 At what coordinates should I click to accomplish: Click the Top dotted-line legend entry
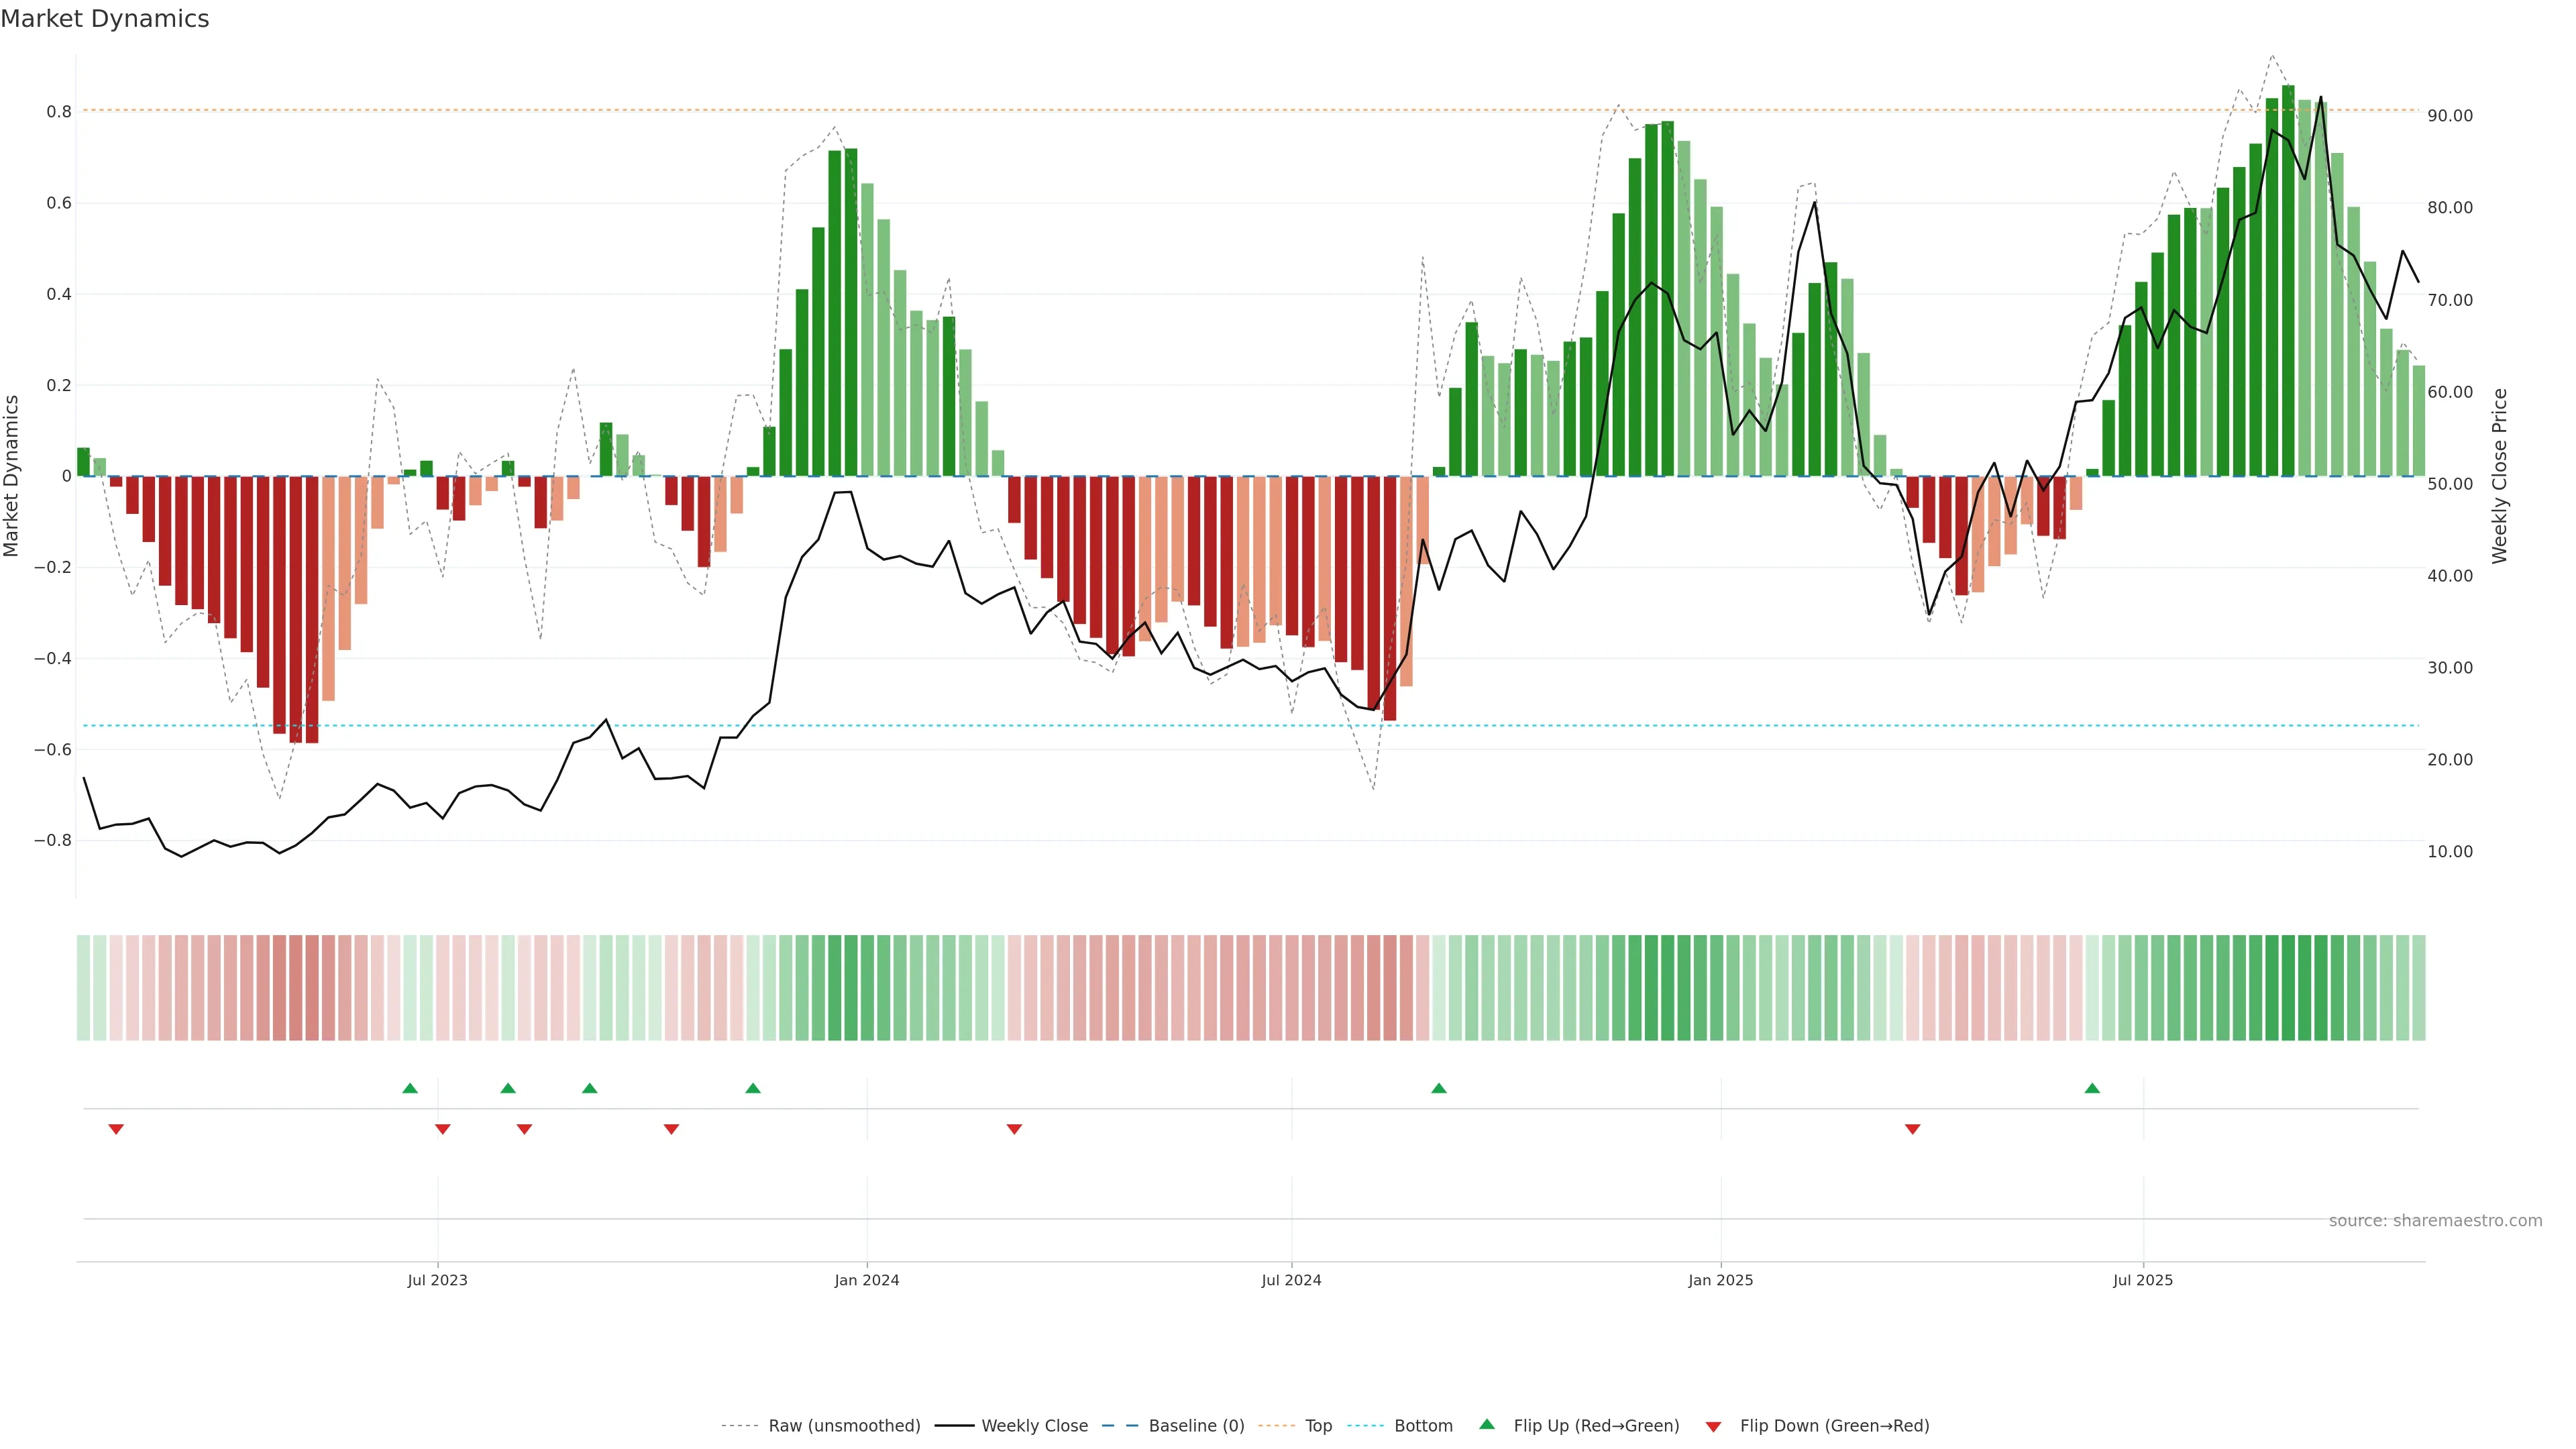[1318, 1425]
